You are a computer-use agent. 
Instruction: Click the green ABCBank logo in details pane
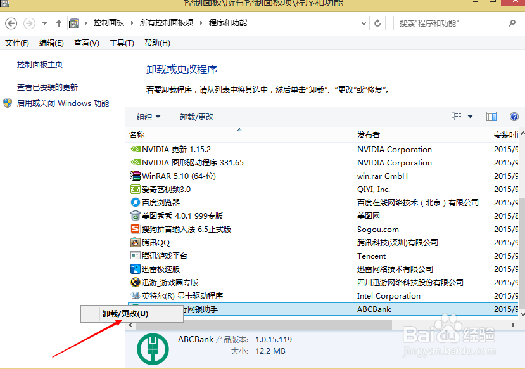coord(153,349)
